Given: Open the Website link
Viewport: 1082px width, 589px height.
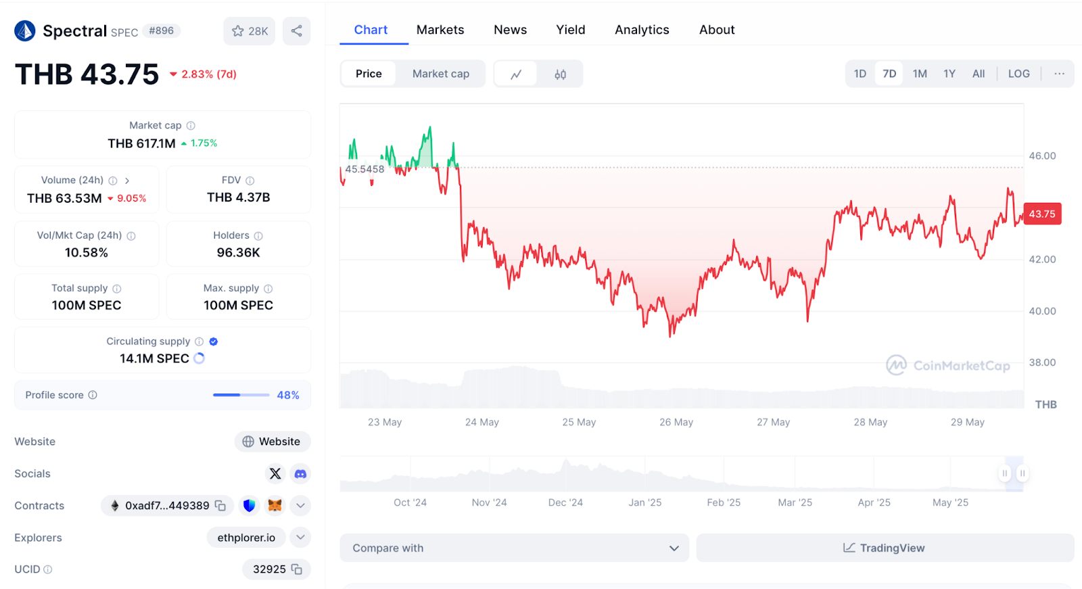Looking at the screenshot, I should pyautogui.click(x=272, y=442).
